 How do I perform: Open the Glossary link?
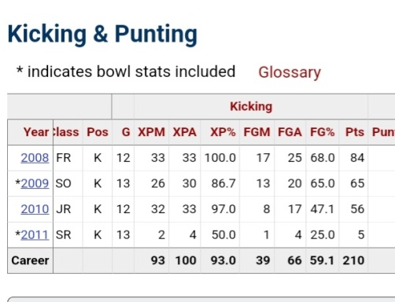pyautogui.click(x=290, y=72)
